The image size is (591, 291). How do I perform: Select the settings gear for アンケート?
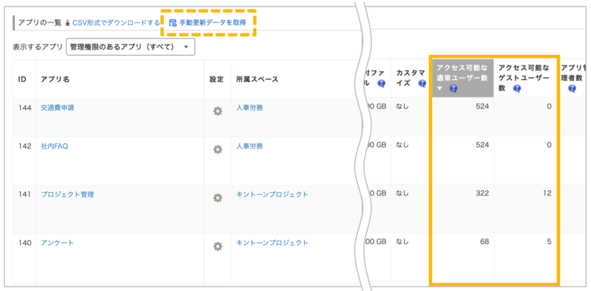(x=218, y=247)
